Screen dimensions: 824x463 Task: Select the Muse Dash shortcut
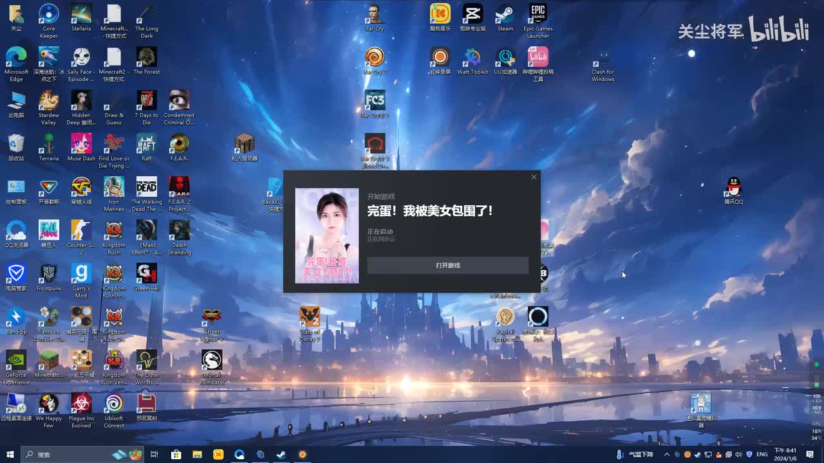click(x=81, y=148)
